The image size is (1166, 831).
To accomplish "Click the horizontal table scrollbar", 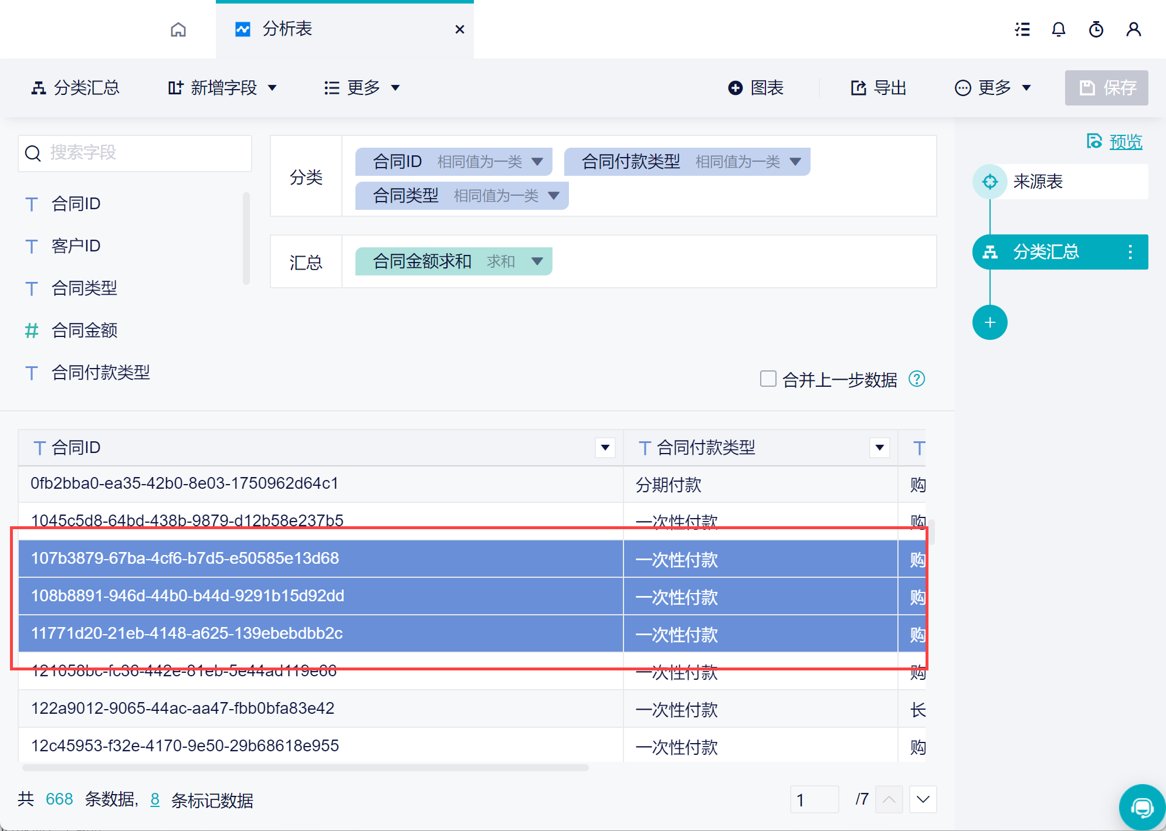I will [x=305, y=767].
